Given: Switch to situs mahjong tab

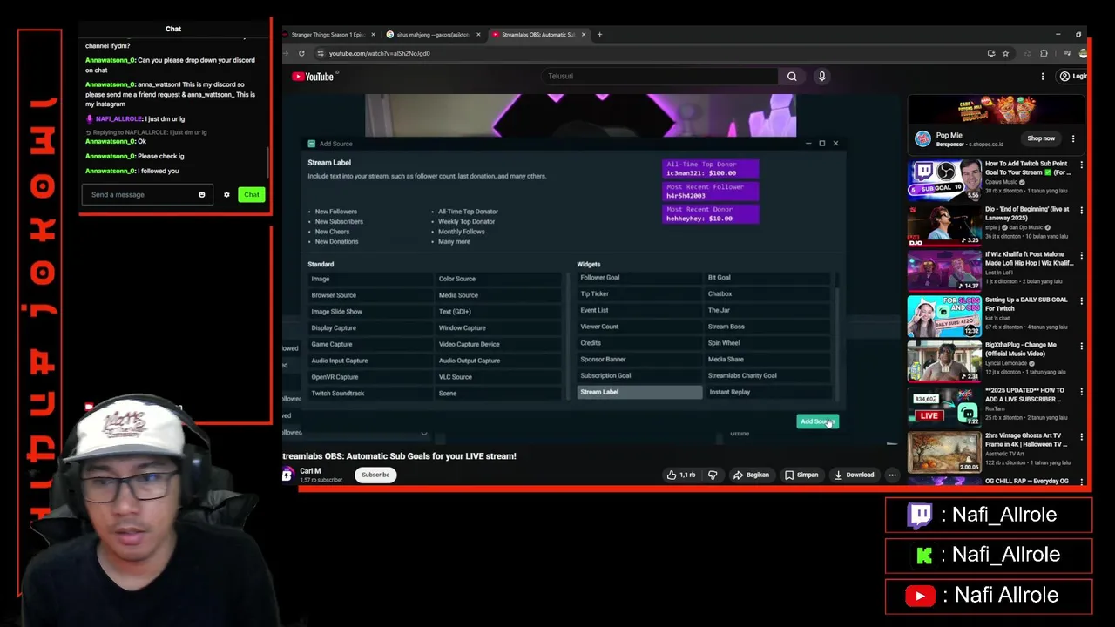Looking at the screenshot, I should tap(433, 35).
